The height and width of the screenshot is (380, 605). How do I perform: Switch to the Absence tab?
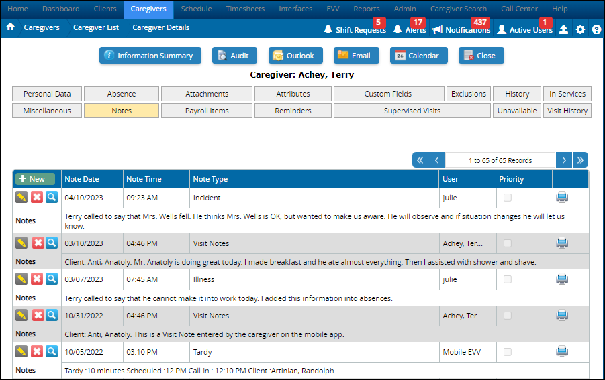(122, 94)
